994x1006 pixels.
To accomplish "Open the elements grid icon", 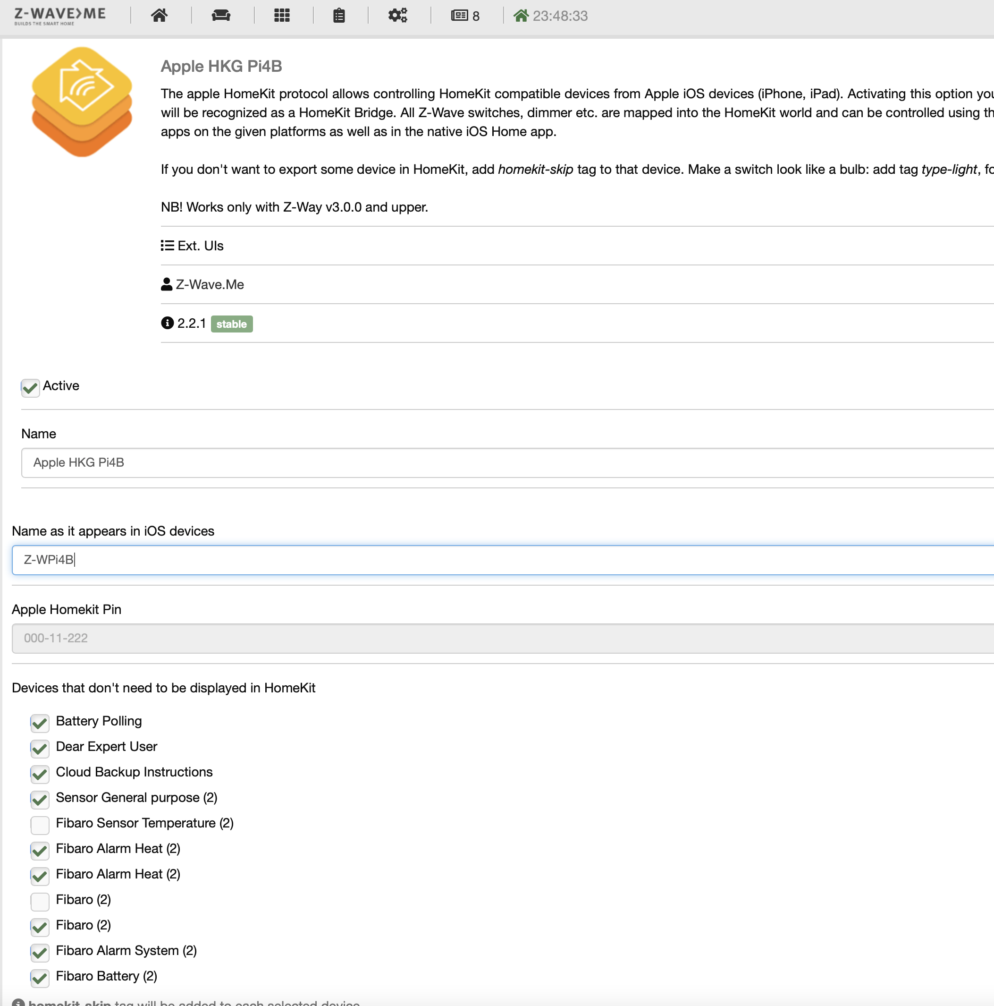I will 282,16.
